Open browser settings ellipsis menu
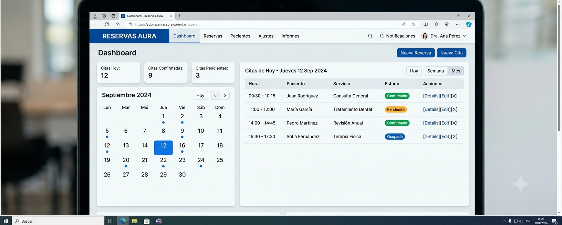 pyautogui.click(x=458, y=24)
